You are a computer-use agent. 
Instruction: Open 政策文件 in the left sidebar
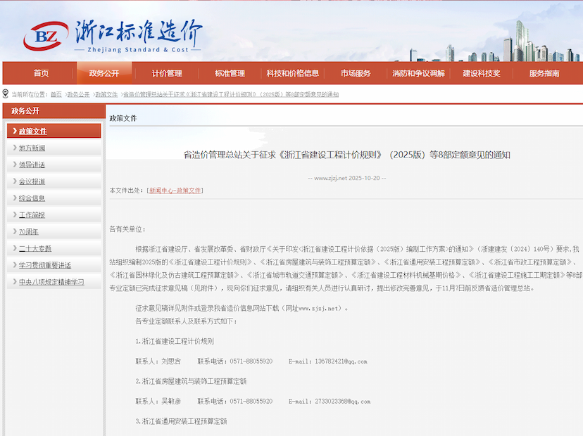(x=32, y=131)
